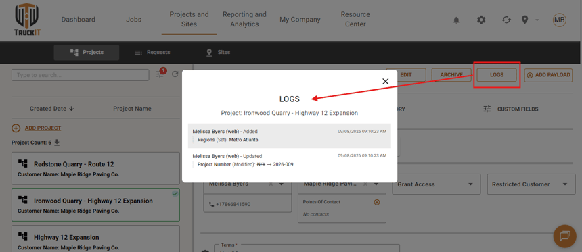
Task: Open the MB user avatar menu
Action: (560, 20)
